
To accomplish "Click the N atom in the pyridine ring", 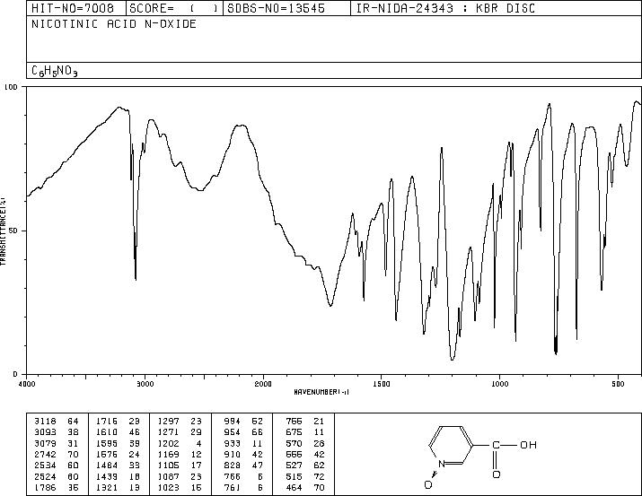I will (442, 464).
